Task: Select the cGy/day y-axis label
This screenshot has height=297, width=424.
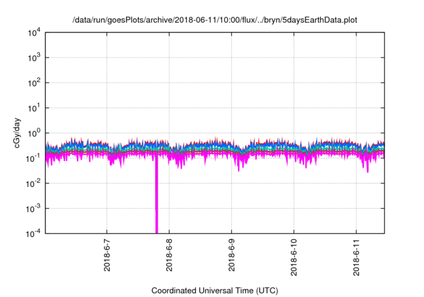Action: [x=17, y=133]
